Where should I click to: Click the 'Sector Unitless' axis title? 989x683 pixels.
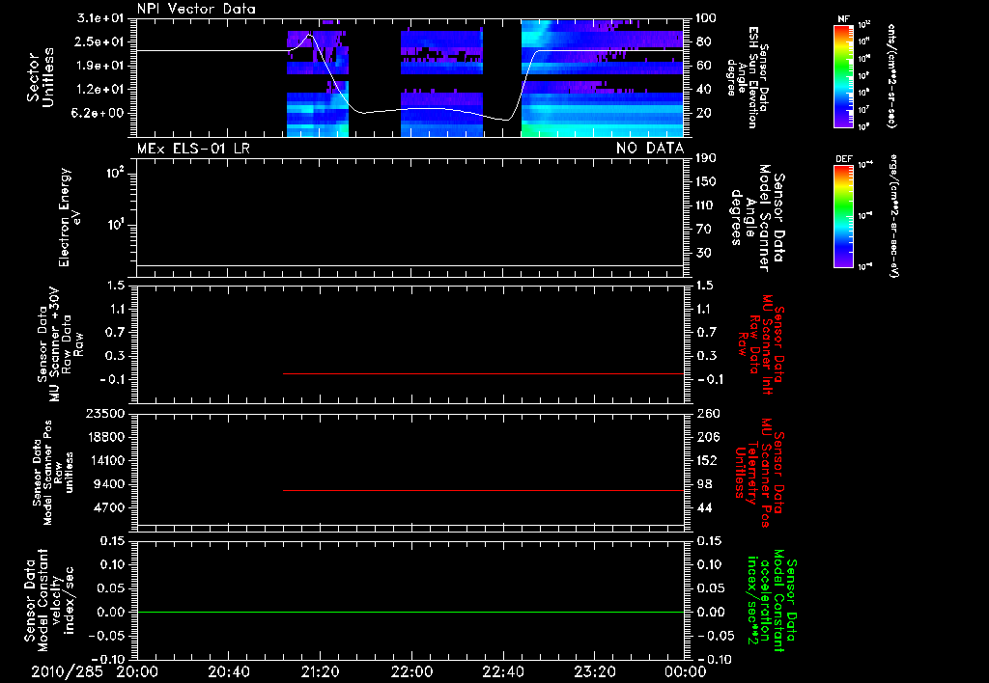pyautogui.click(x=41, y=77)
